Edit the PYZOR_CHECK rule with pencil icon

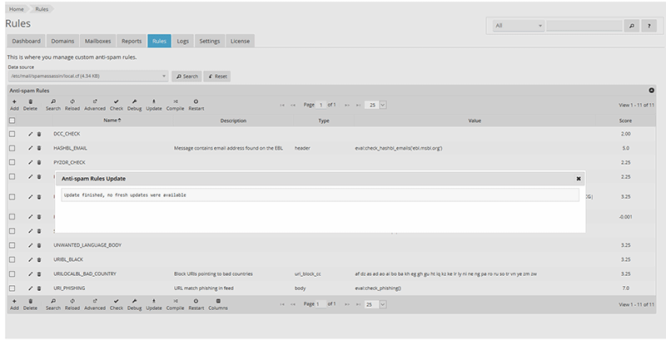[30, 162]
